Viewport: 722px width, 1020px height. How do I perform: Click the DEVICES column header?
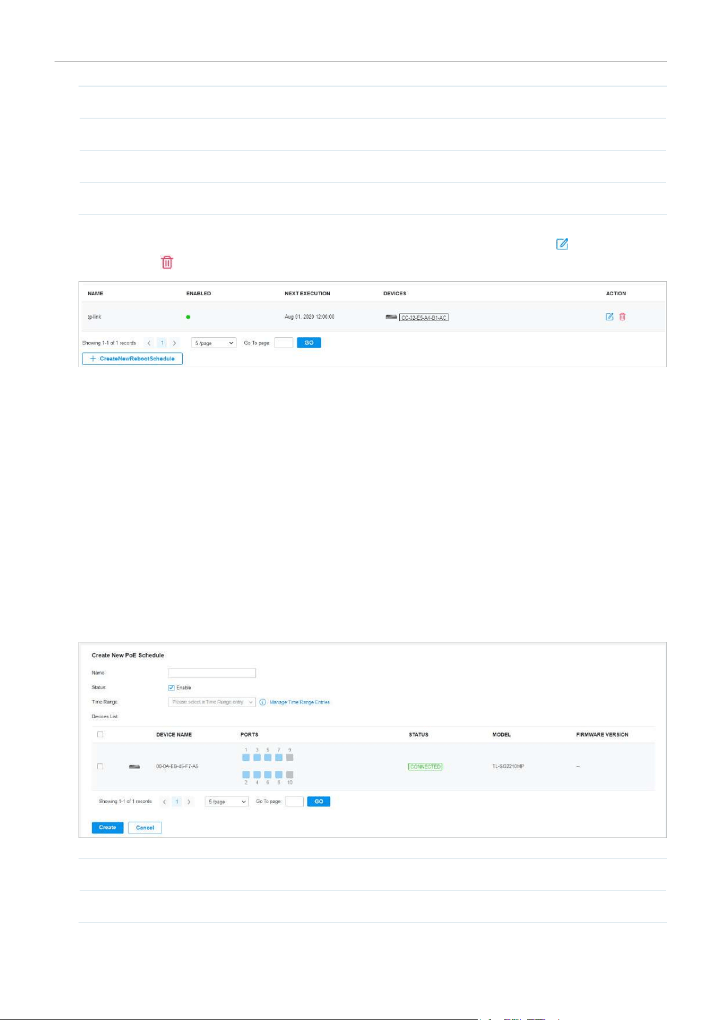pyautogui.click(x=395, y=294)
